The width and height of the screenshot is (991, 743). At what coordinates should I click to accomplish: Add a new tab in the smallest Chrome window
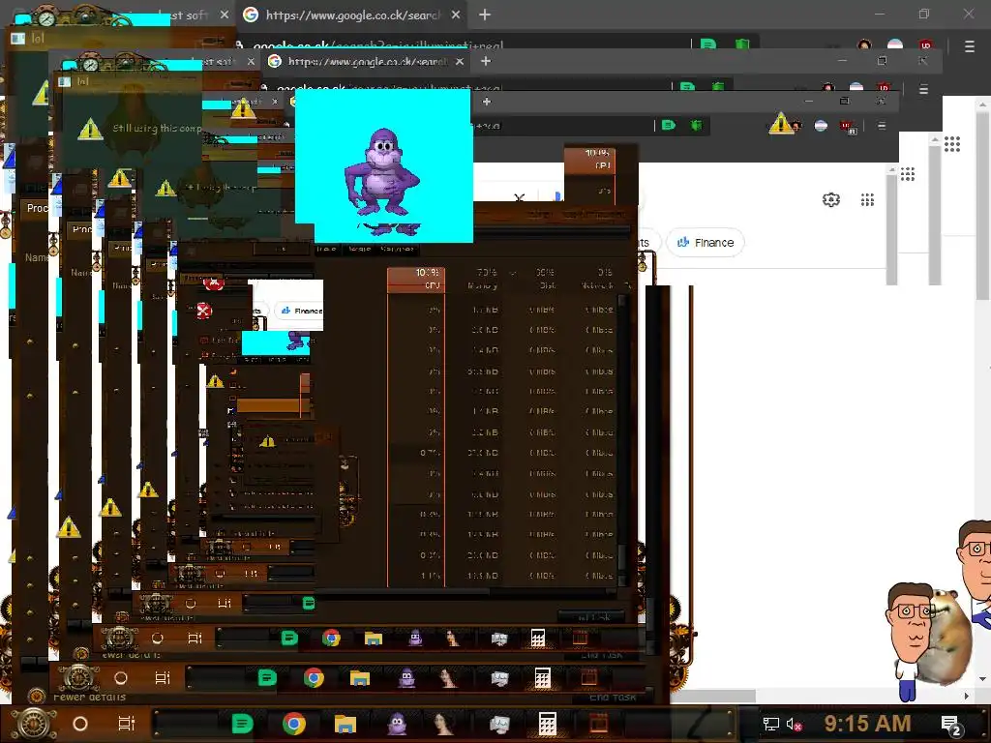click(487, 101)
